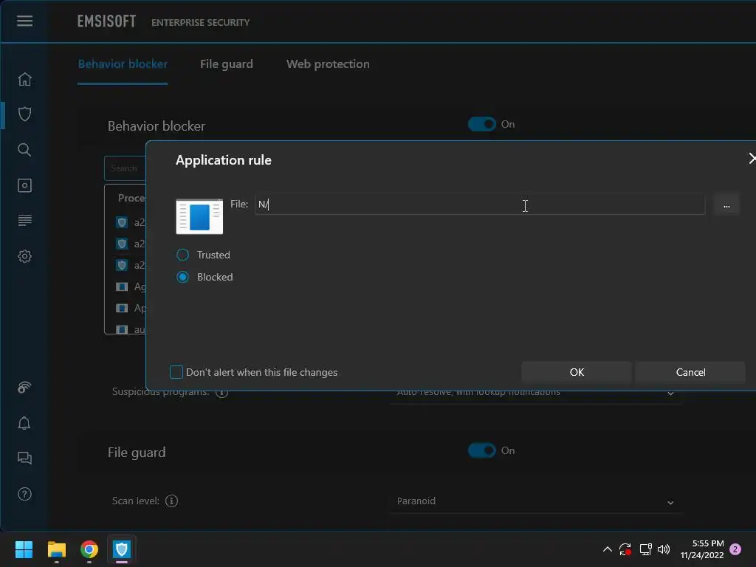This screenshot has height=567, width=756.
Task: Select Trusted radio option
Action: [183, 255]
